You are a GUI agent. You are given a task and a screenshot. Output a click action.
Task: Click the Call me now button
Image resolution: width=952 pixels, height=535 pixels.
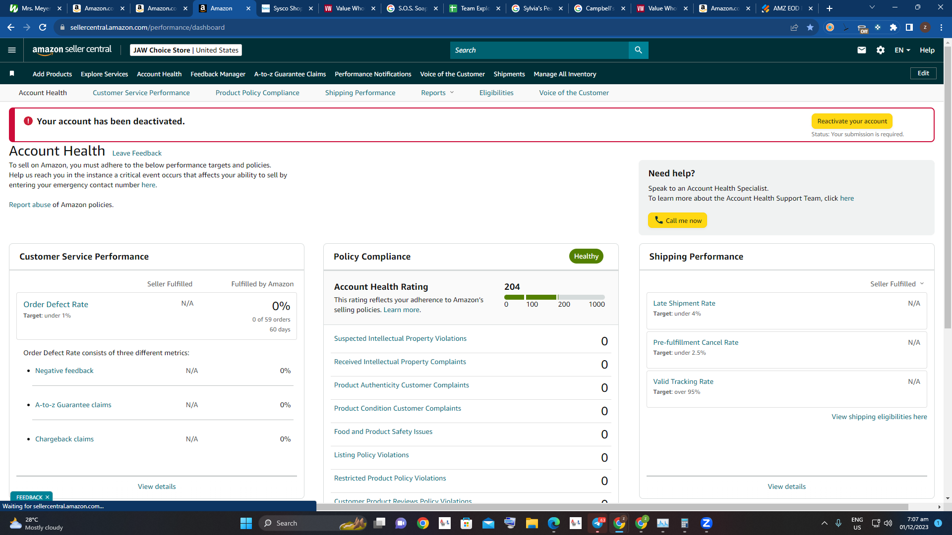point(677,220)
